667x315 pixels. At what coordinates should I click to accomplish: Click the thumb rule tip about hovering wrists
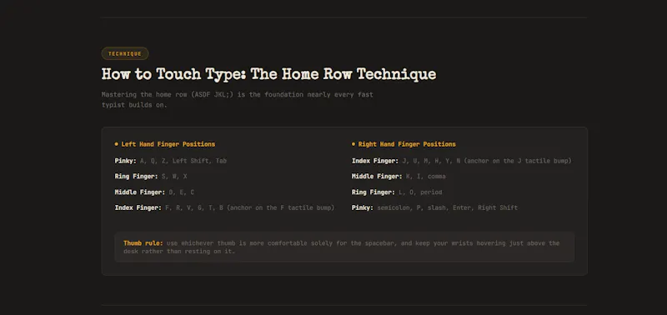click(344, 247)
